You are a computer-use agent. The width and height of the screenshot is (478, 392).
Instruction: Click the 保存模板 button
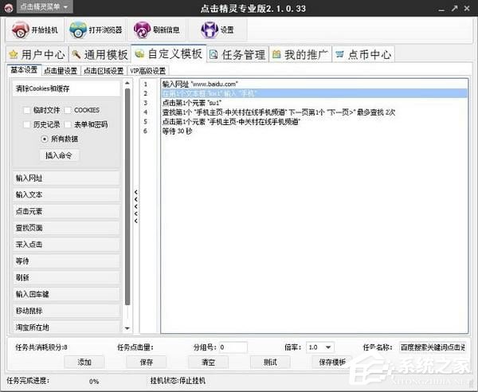click(331, 363)
